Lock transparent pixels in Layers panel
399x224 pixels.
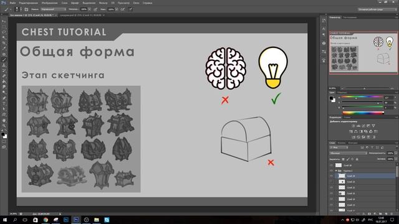[x=343, y=159]
